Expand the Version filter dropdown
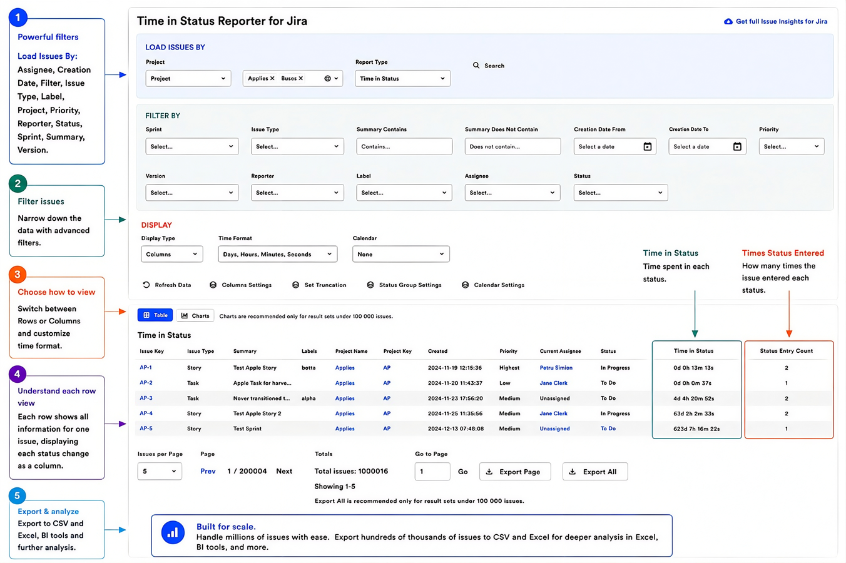The image size is (846, 563). coord(192,193)
